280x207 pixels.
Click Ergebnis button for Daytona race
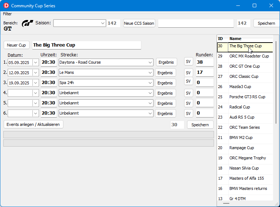(166, 62)
